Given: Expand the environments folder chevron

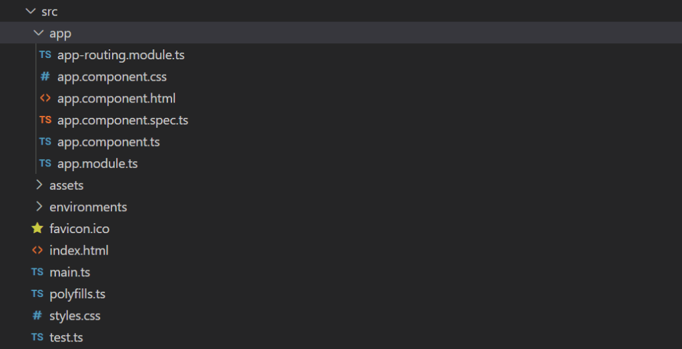Looking at the screenshot, I should click(38, 207).
